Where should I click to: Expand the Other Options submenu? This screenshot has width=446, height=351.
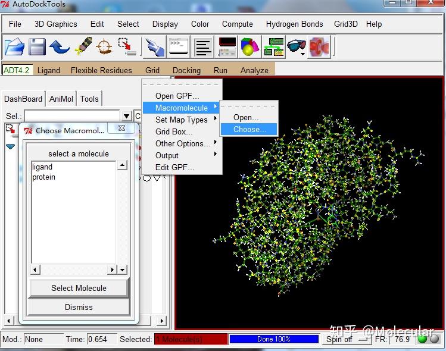(x=183, y=143)
